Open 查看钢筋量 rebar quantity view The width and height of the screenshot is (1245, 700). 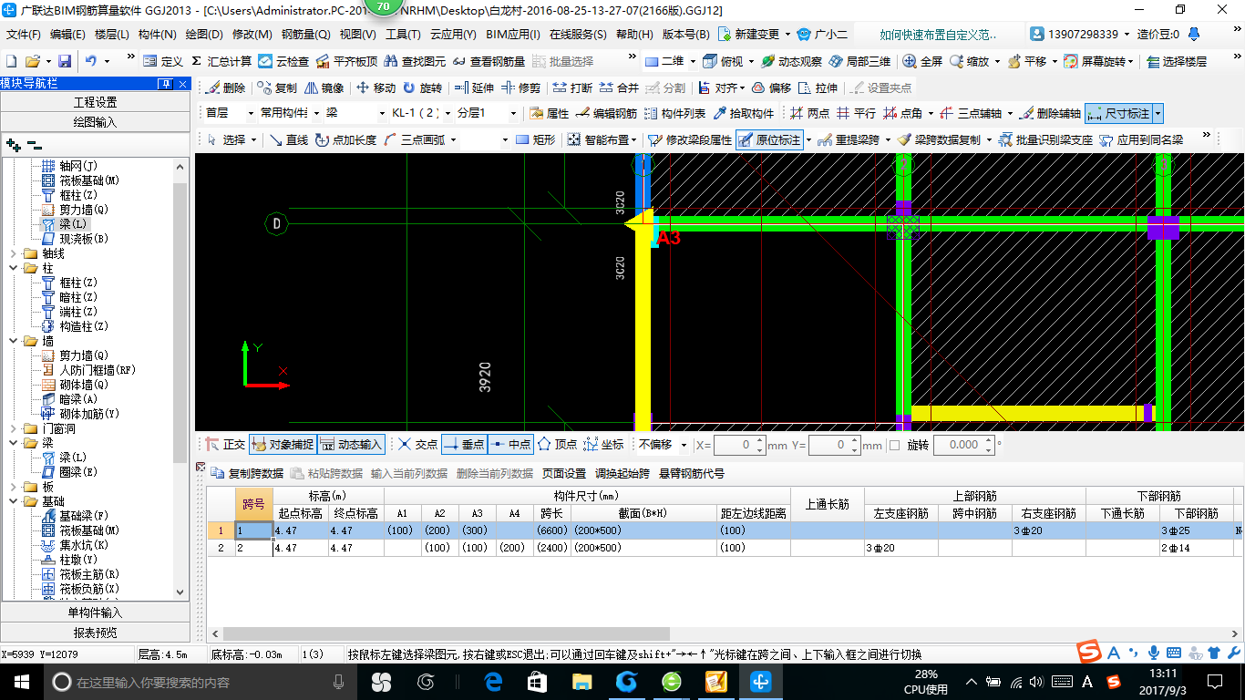point(489,61)
